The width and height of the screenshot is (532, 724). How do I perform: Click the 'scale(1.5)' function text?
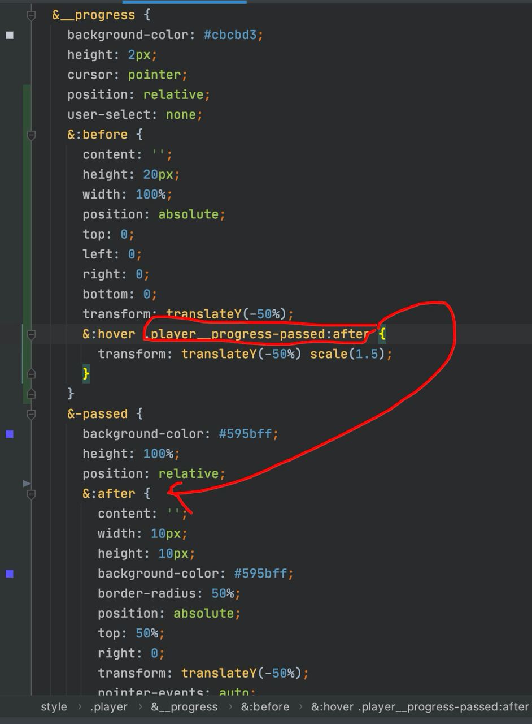point(347,354)
